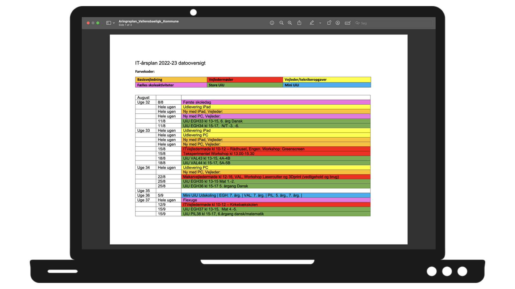Click Ny med PC, Vejleder: pink row
Viewport: 515px width, 289px height.
coord(276,116)
